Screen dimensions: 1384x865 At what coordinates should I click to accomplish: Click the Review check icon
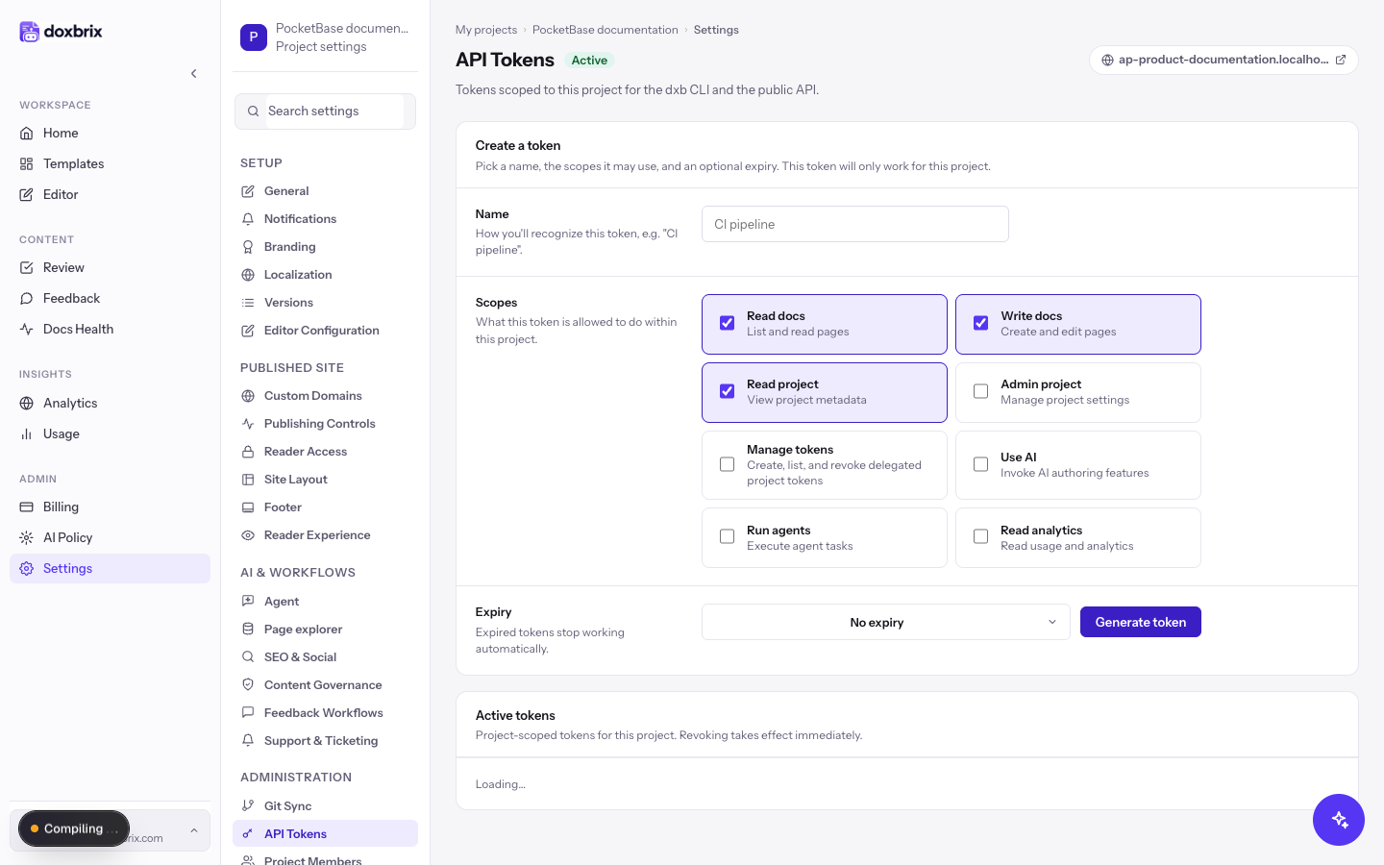[x=27, y=267]
